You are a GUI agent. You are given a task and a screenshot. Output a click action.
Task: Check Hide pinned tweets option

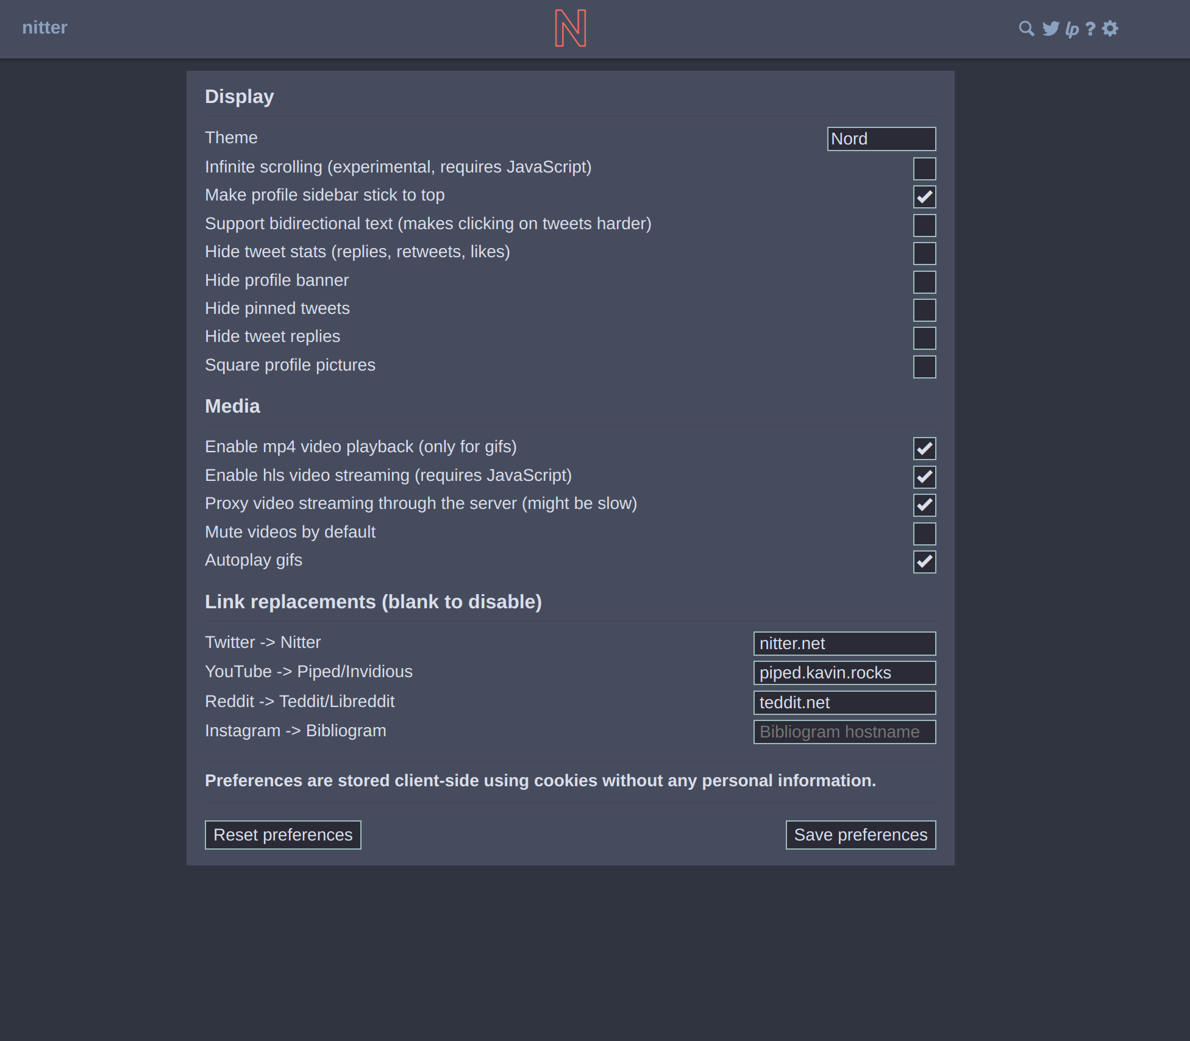924,310
